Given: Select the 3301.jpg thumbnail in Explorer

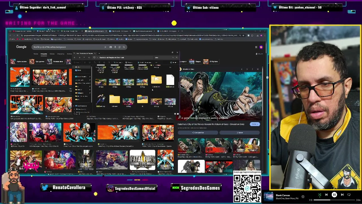Looking at the screenshot, I should point(101,82).
